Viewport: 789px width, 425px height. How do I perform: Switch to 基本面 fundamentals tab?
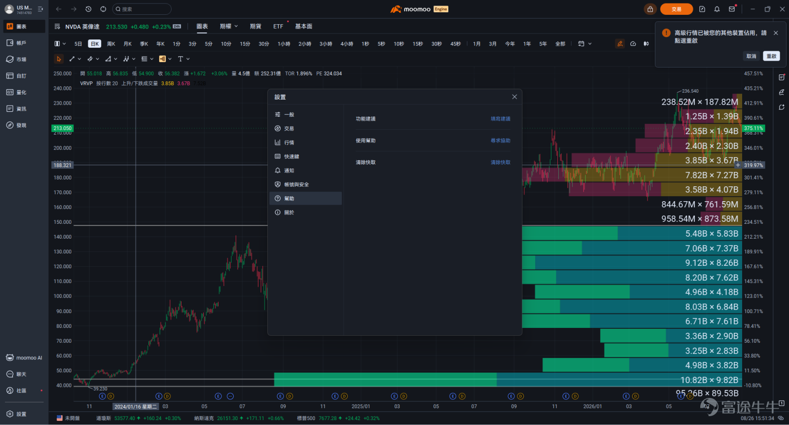pyautogui.click(x=304, y=26)
